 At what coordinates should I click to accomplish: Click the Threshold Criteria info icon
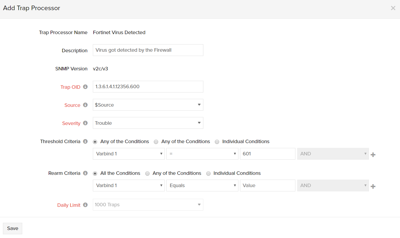click(x=85, y=142)
